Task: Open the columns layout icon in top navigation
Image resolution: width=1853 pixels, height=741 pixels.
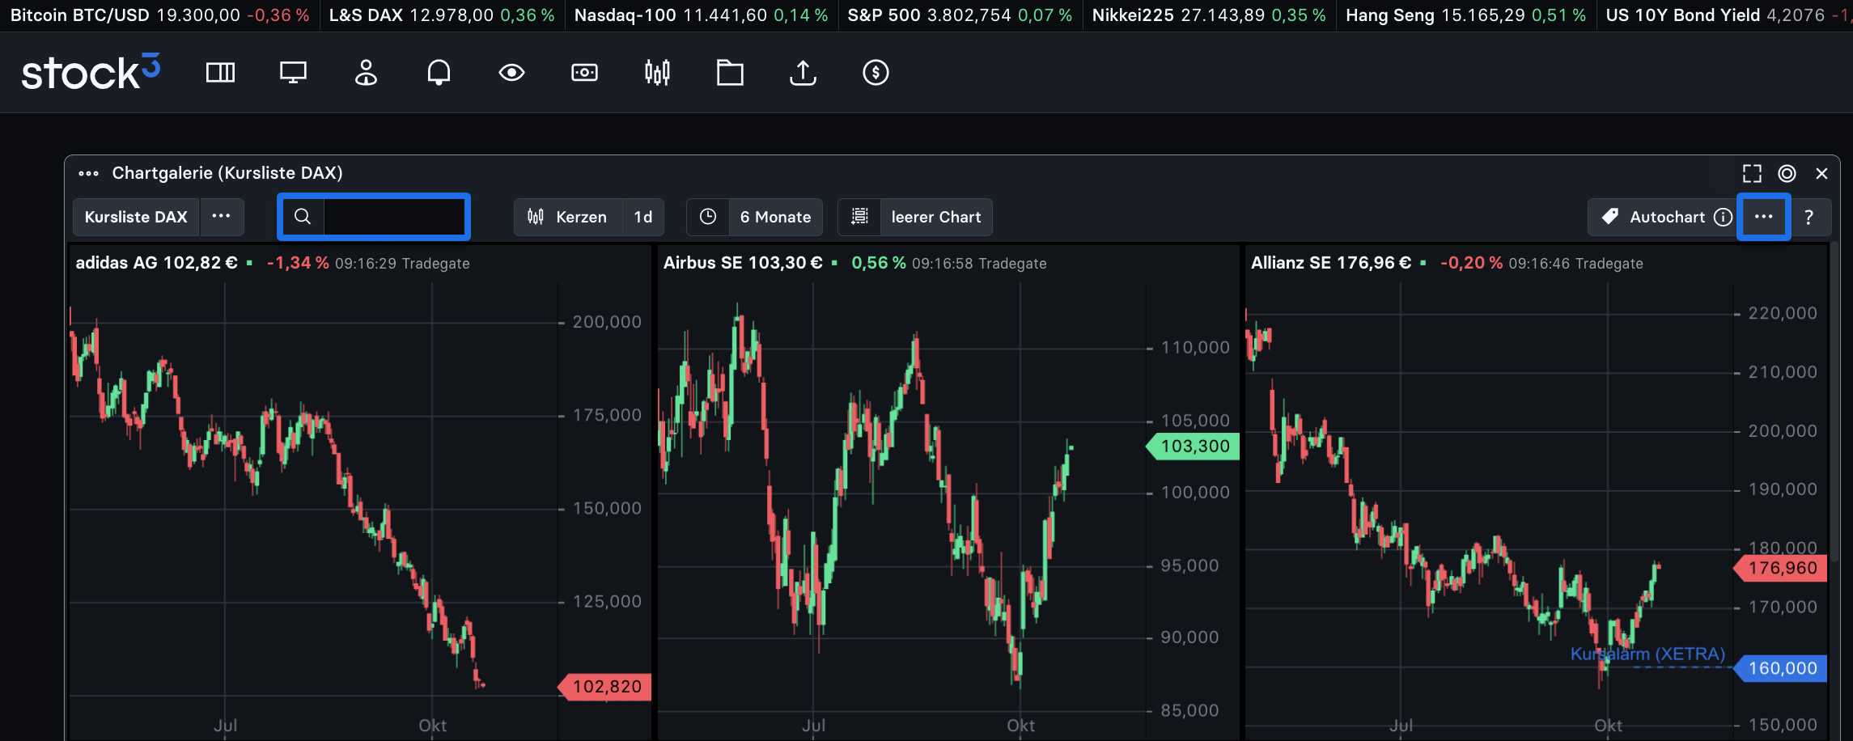Action: pos(220,73)
